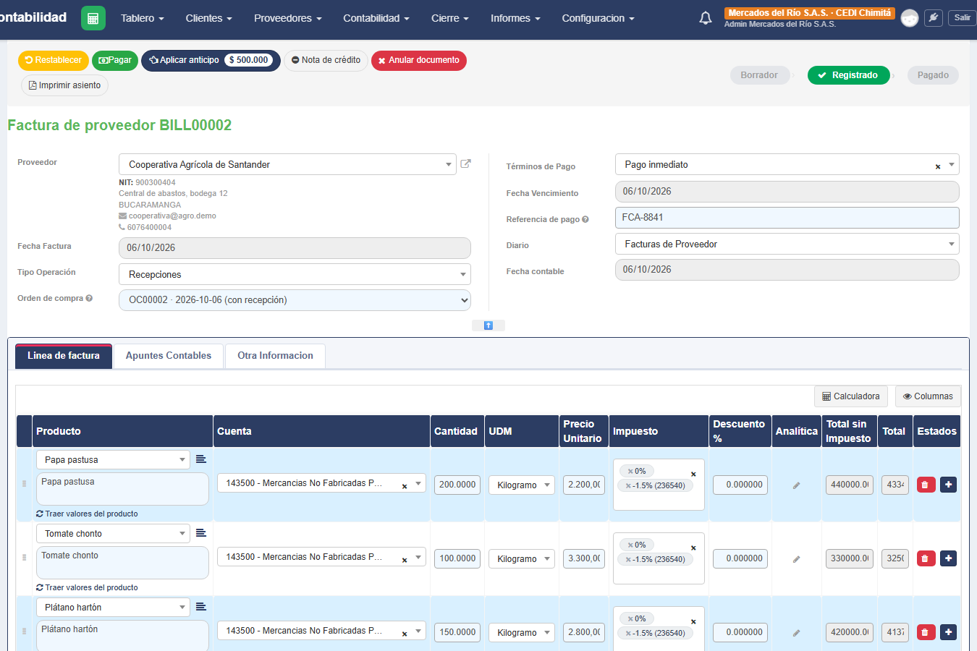Image resolution: width=977 pixels, height=651 pixels.
Task: Open UDM dropdown for Papa pastusa
Action: 522,485
